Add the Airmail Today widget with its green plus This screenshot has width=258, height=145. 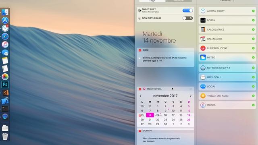click(x=253, y=11)
